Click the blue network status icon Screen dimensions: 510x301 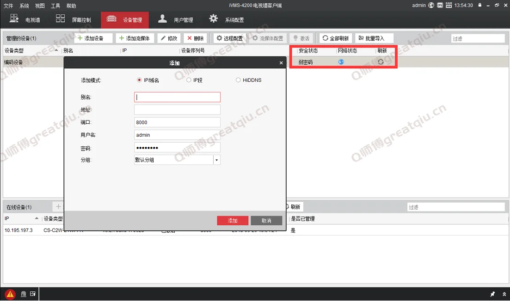tap(341, 62)
